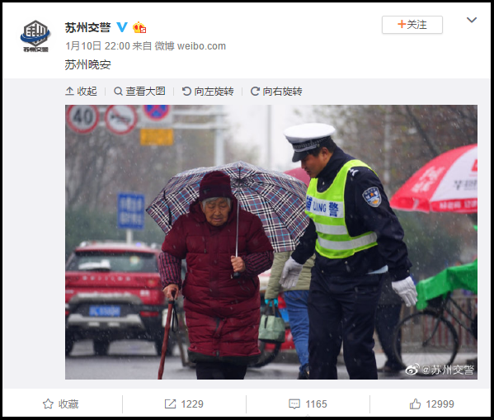Collapse the image with 收起

click(x=81, y=92)
